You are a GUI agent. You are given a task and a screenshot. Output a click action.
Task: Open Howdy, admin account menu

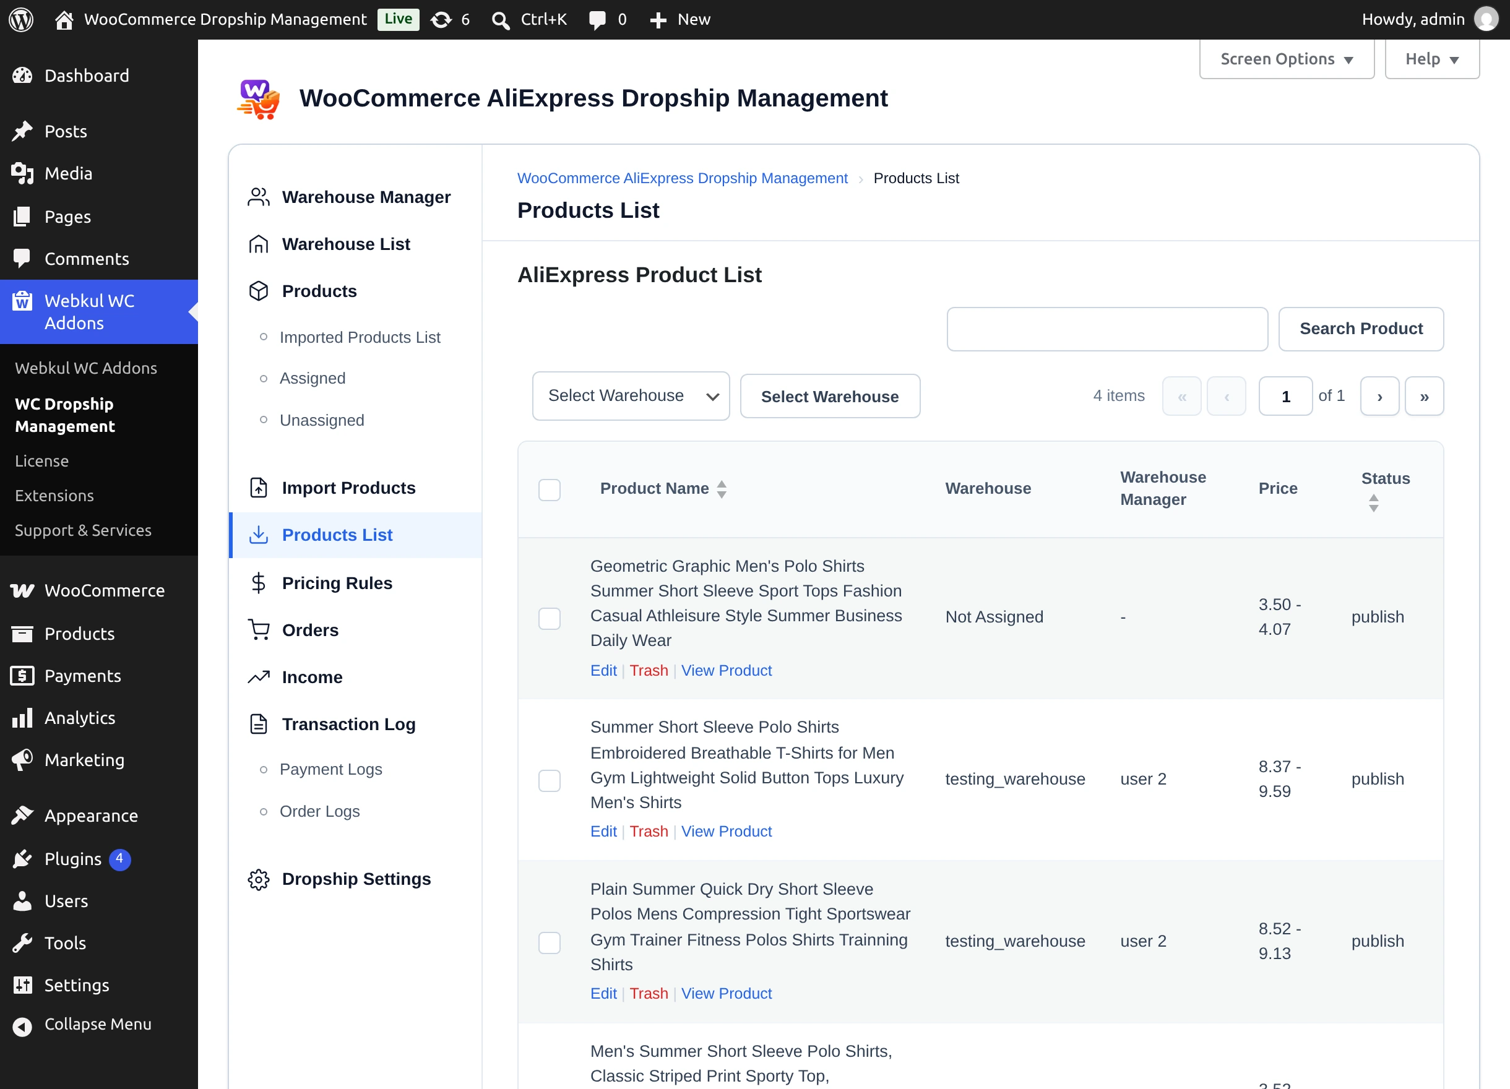(x=1429, y=19)
